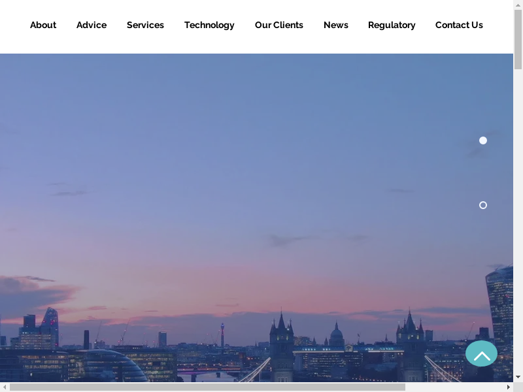This screenshot has width=523, height=392.
Task: Click the Contact Us link
Action: (459, 25)
